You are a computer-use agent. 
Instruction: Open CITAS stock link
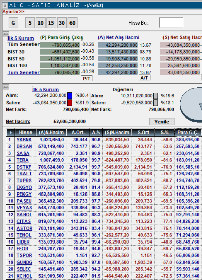(24, 221)
